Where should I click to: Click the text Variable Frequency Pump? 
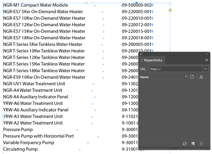29,143
